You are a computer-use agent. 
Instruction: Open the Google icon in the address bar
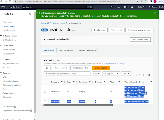(137, 1)
